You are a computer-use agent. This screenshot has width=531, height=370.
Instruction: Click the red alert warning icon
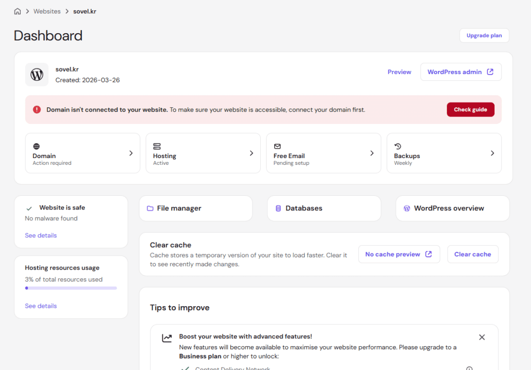coord(37,110)
